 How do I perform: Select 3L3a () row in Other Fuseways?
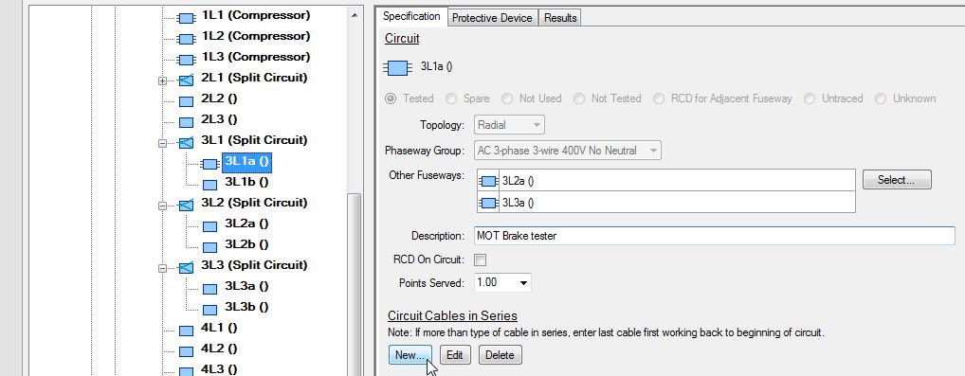pyautogui.click(x=665, y=203)
